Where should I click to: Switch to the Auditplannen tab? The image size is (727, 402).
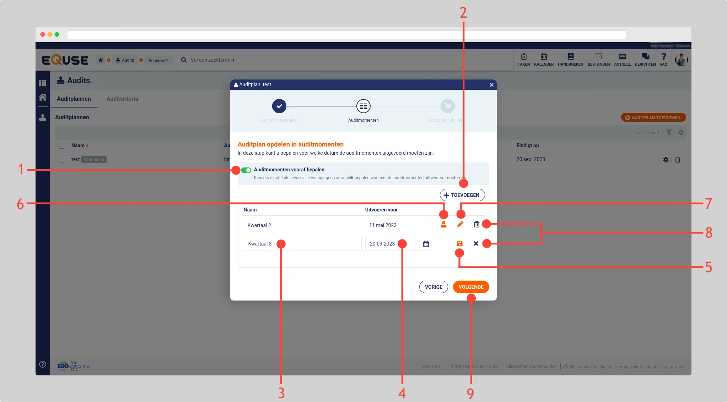click(x=74, y=99)
